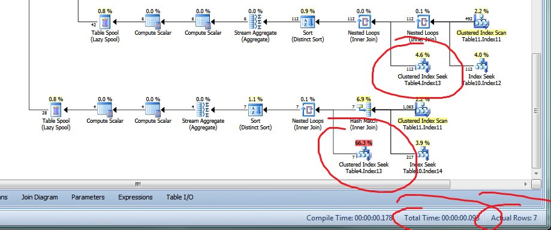Select the 6-row Stream Aggregate operator
Screen dimensions: 551x230
(x=255, y=22)
